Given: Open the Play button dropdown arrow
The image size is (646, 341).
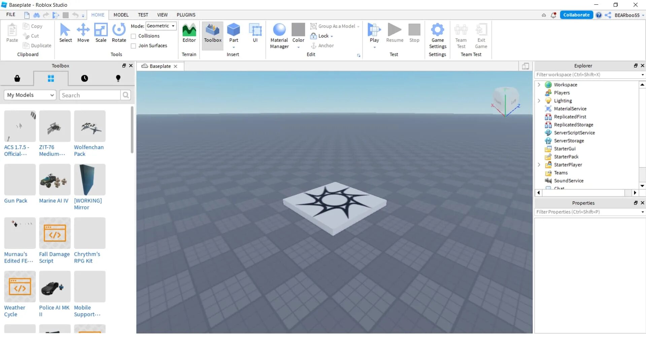Looking at the screenshot, I should 374,47.
